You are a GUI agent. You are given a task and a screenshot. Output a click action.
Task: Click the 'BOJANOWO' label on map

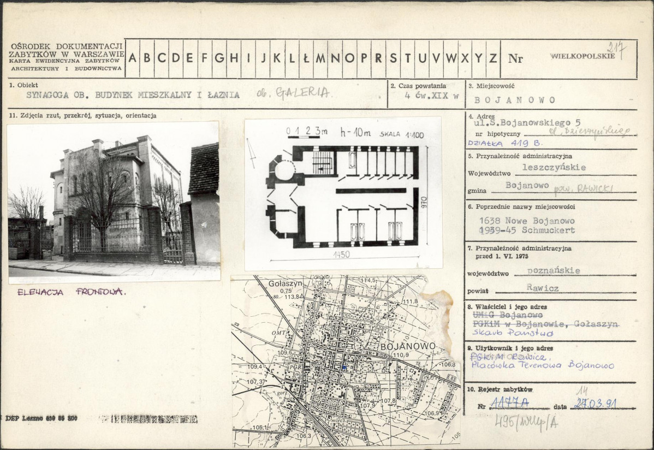click(408, 346)
